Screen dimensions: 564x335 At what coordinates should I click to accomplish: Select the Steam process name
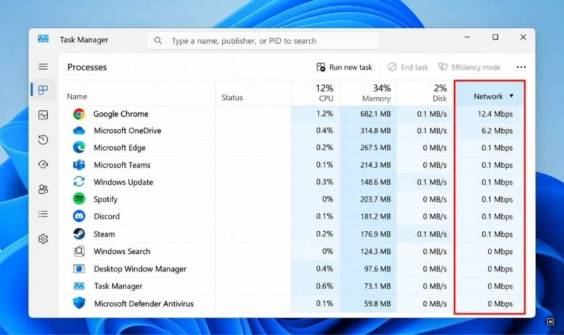104,234
